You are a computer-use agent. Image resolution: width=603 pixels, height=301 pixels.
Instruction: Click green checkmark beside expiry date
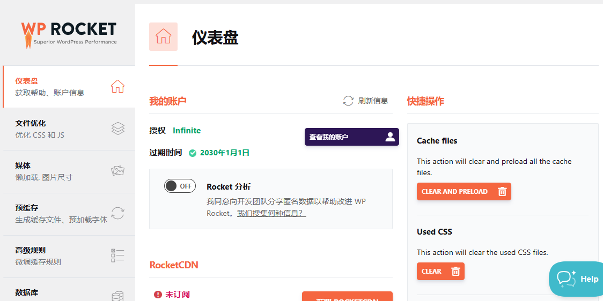click(x=193, y=153)
